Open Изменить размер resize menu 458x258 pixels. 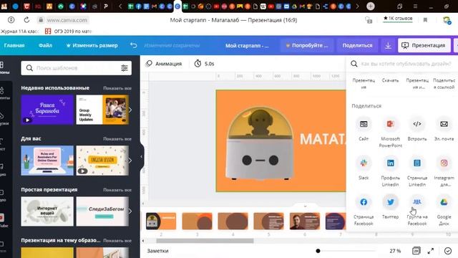pos(92,45)
